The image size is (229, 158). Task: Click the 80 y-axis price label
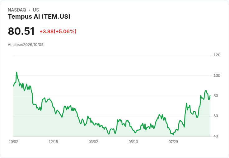pyautogui.click(x=216, y=96)
